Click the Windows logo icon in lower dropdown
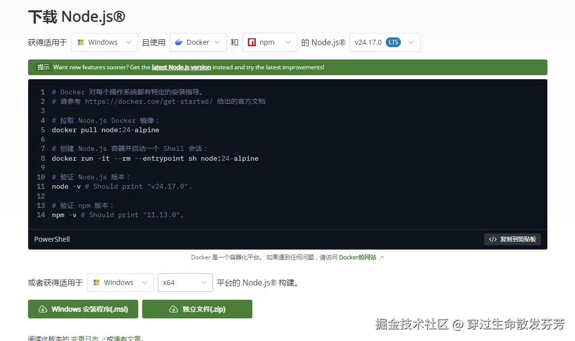The width and height of the screenshot is (575, 341). pos(96,283)
